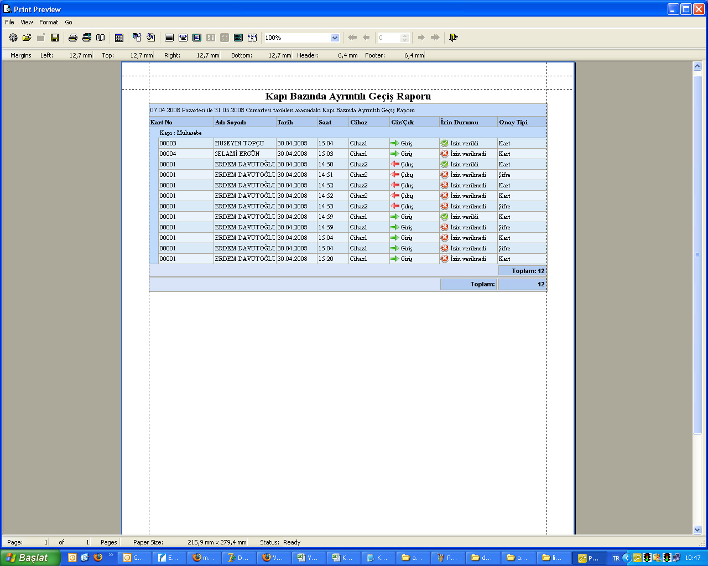Screen dimensions: 708x566
Task: Open the Format menu
Action: coord(49,22)
